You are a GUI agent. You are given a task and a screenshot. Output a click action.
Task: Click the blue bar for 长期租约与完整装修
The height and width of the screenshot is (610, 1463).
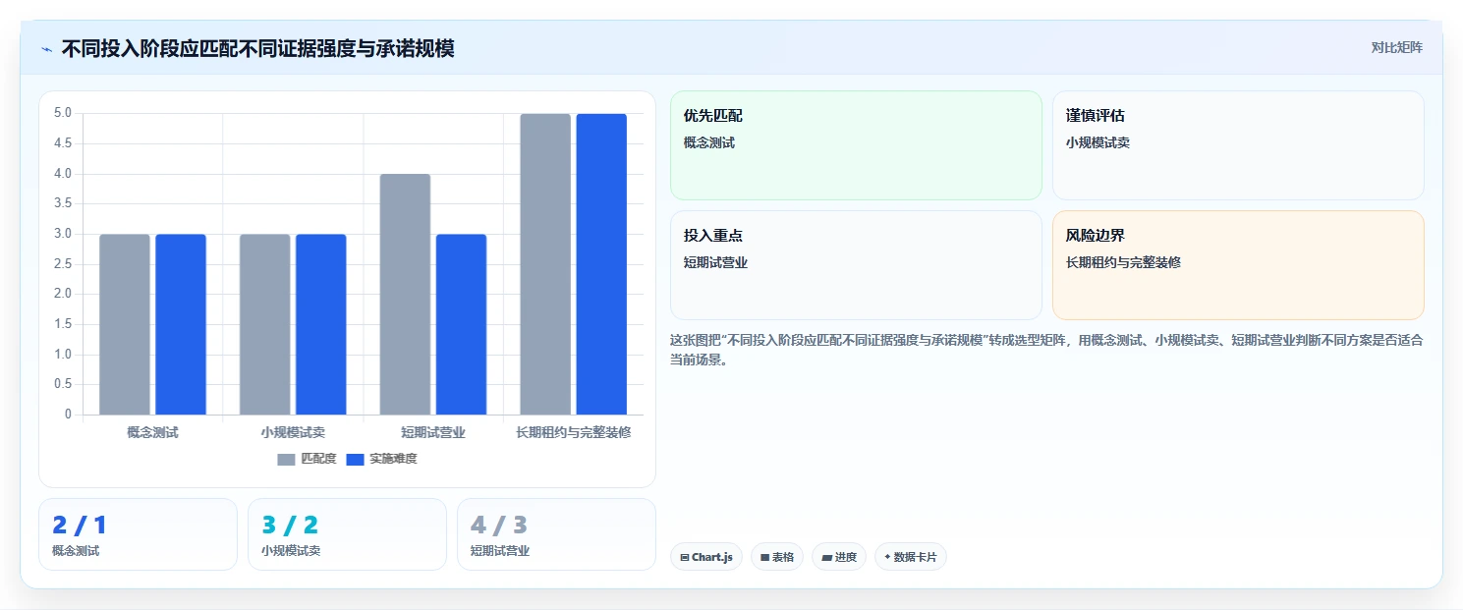(601, 264)
